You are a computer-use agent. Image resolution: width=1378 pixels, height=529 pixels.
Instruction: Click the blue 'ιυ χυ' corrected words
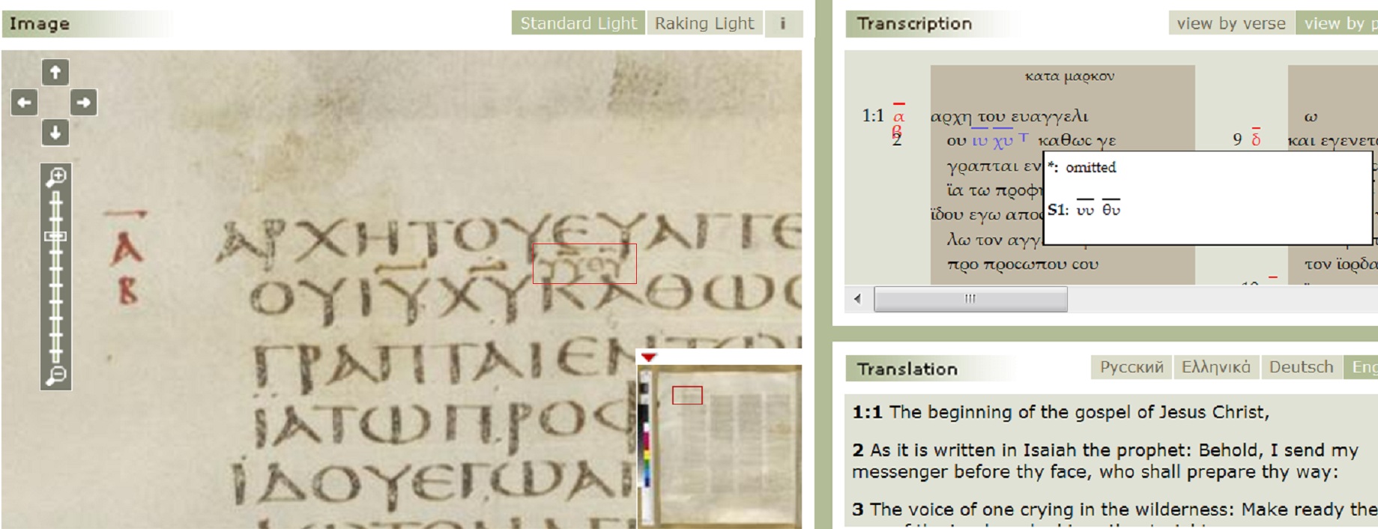pos(992,140)
